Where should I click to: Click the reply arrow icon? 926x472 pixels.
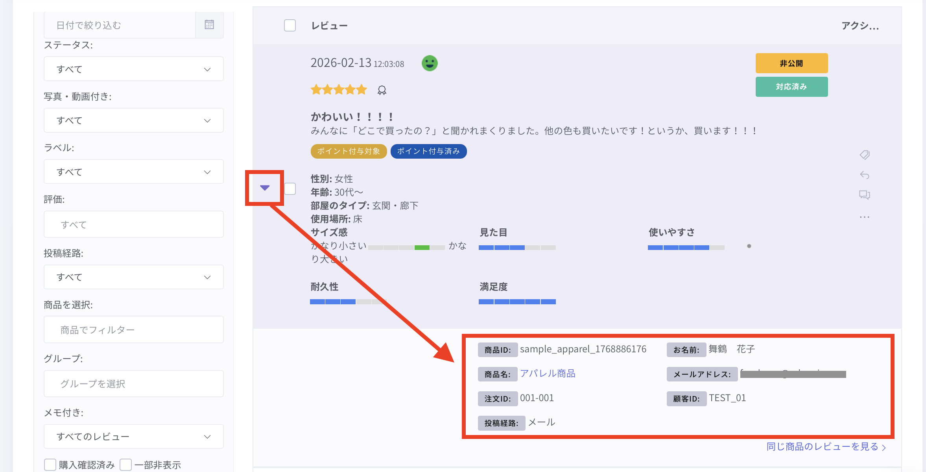coord(864,175)
